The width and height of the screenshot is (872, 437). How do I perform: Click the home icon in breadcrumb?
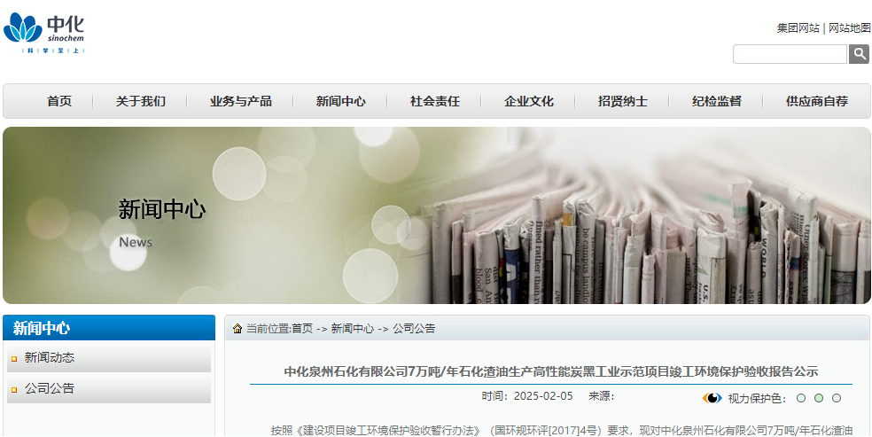click(237, 329)
